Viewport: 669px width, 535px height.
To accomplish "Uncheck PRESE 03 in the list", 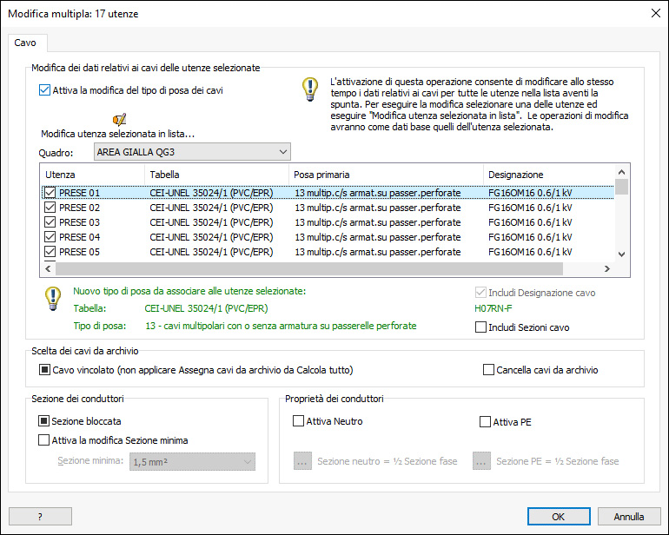I will pyautogui.click(x=50, y=222).
